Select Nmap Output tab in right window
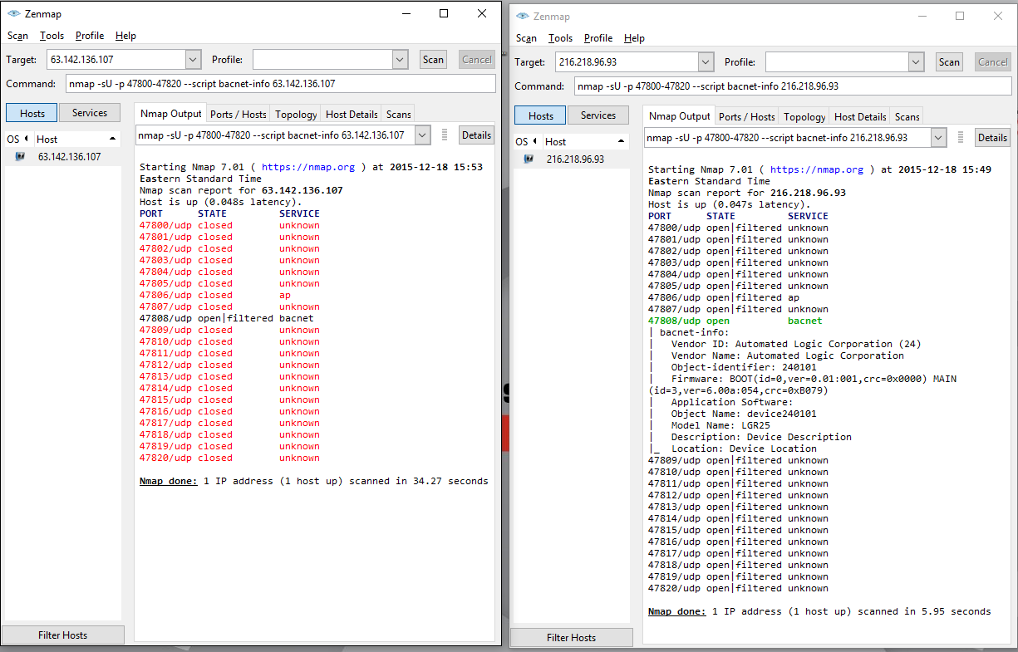This screenshot has width=1018, height=652. pyautogui.click(x=679, y=115)
